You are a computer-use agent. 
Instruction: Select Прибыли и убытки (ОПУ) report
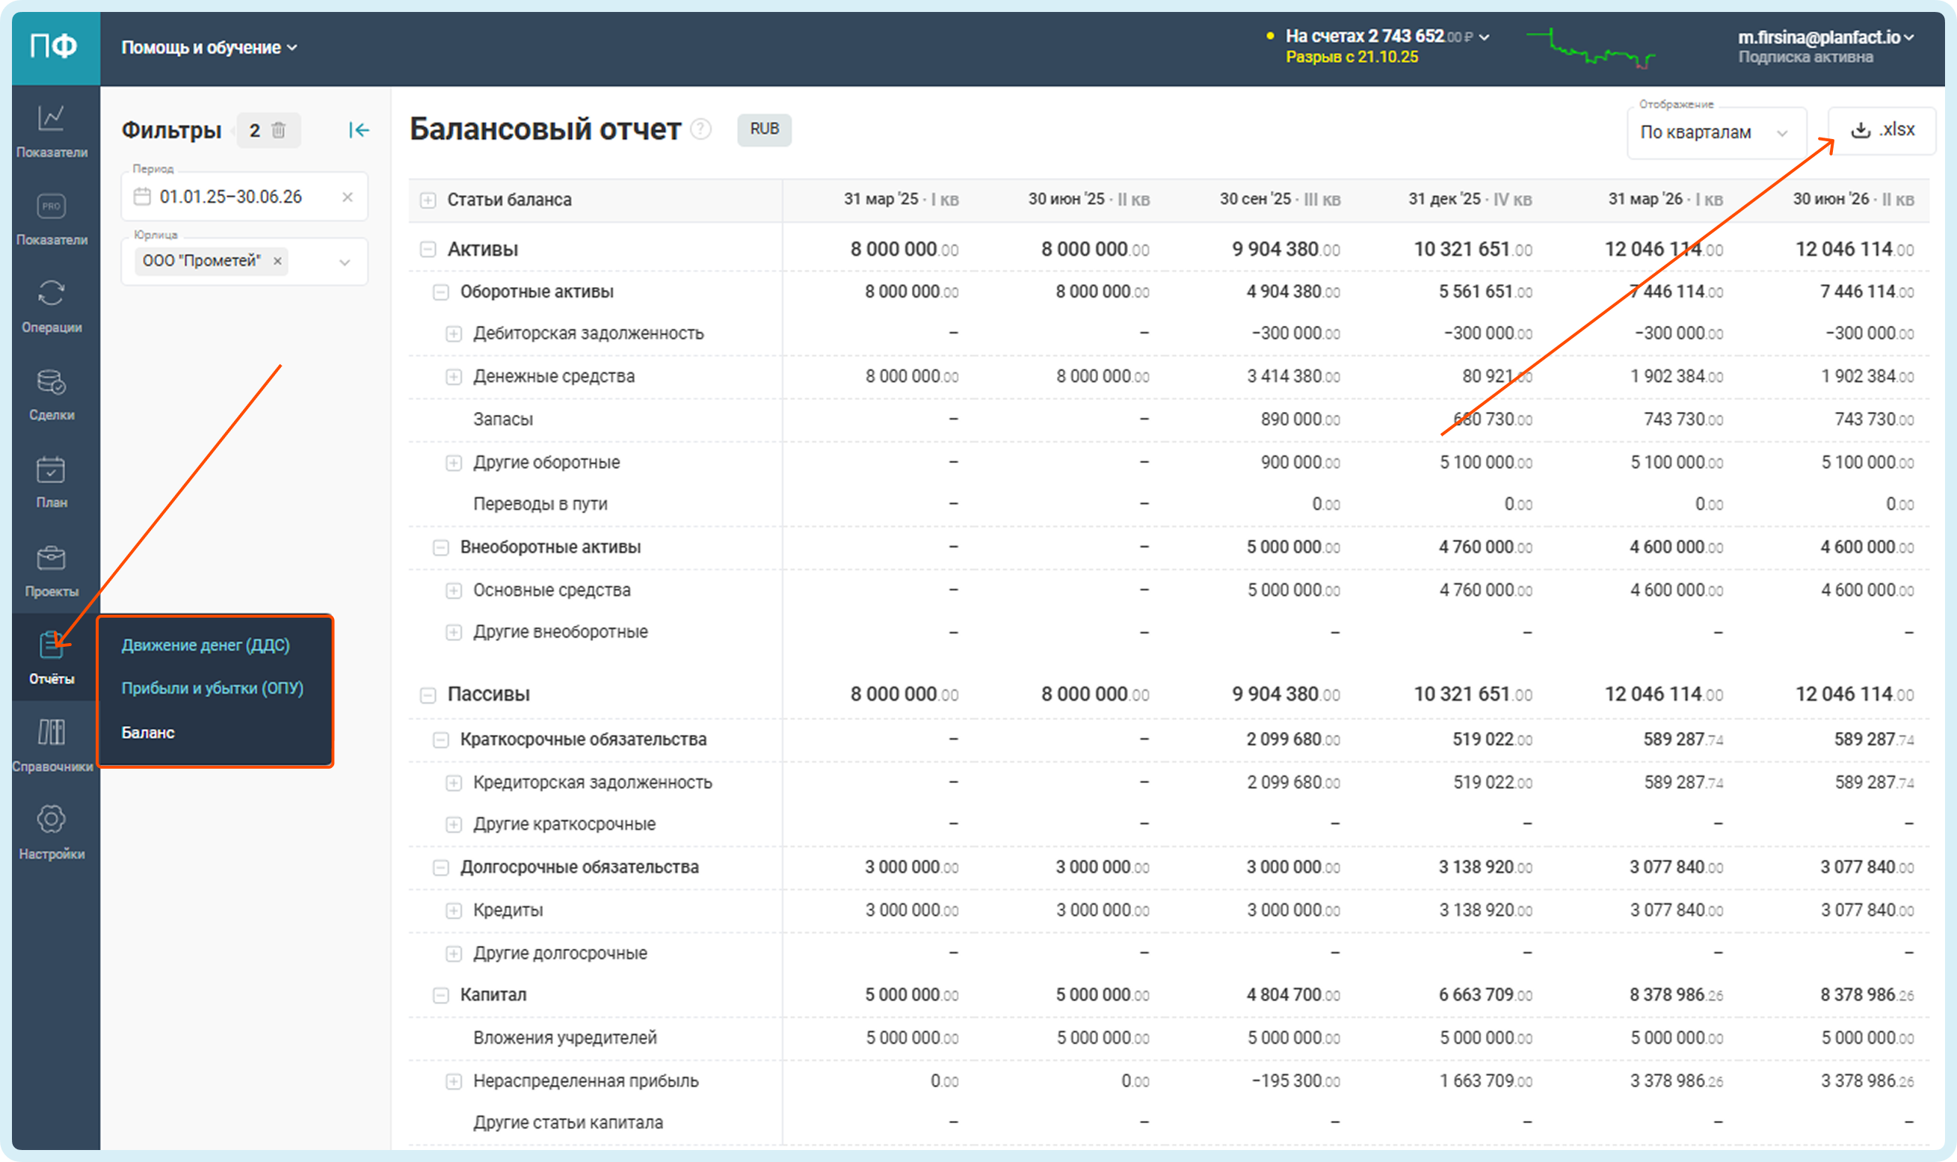212,688
